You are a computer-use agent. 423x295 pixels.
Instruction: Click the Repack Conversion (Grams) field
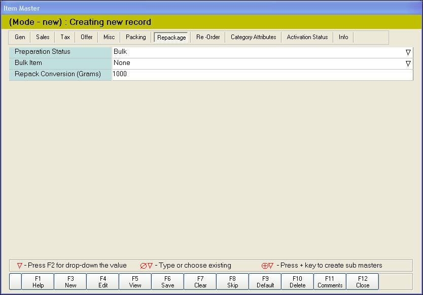[x=262, y=74]
